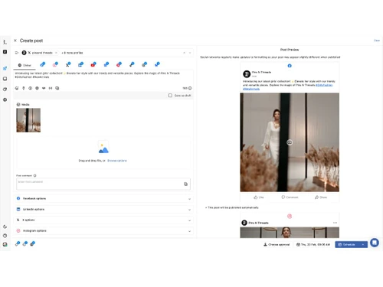Expand LinkedIn options section

[103, 209]
